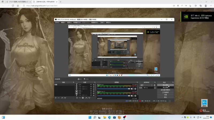The width and height of the screenshot is (214, 120).
Task: Open browser profile avatar icon
Action: [x=206, y=6]
